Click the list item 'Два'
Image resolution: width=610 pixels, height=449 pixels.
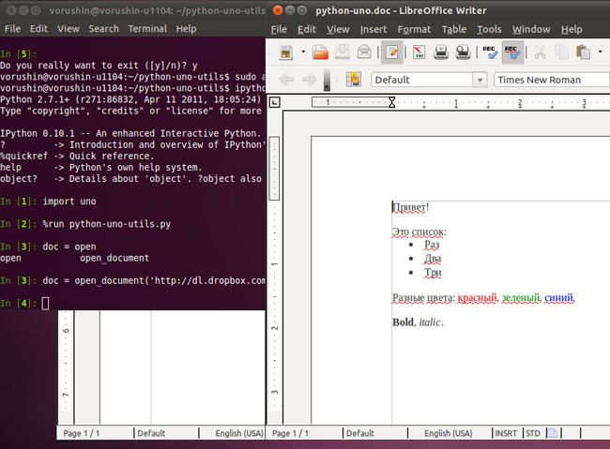(x=433, y=259)
